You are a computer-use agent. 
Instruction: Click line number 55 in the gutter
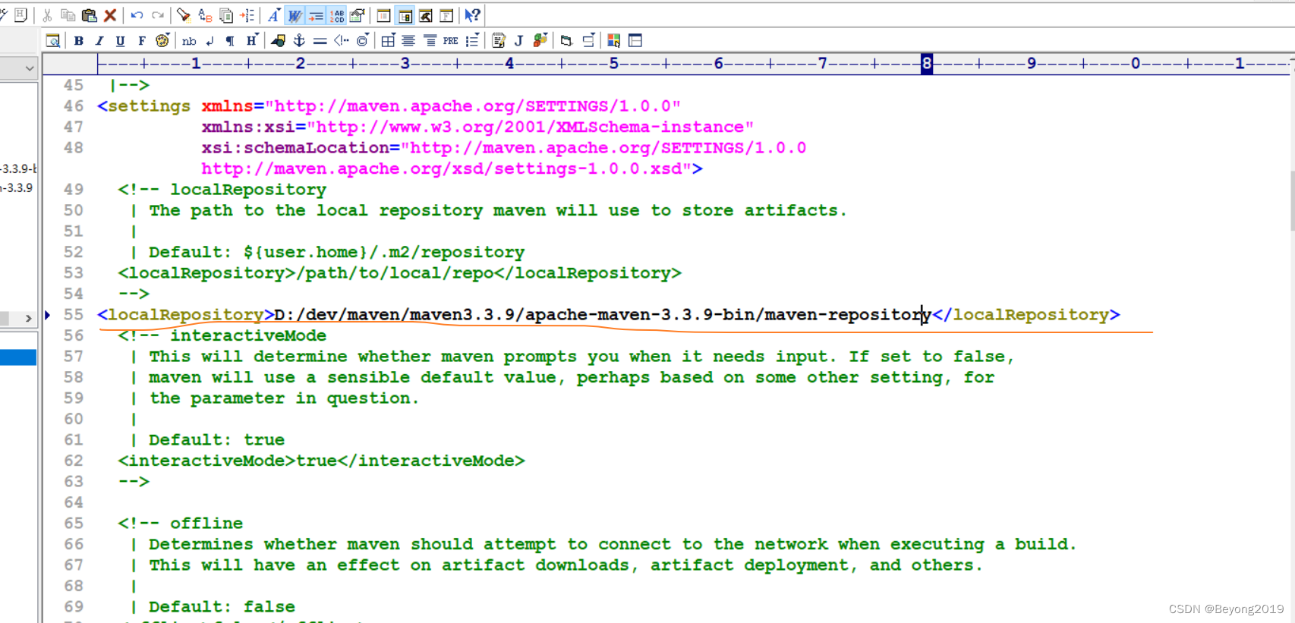[x=74, y=314]
